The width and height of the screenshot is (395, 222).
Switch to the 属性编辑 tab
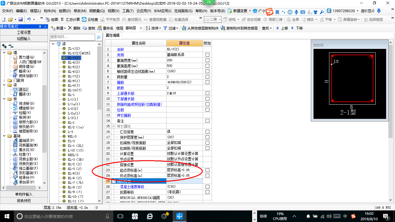112,35
